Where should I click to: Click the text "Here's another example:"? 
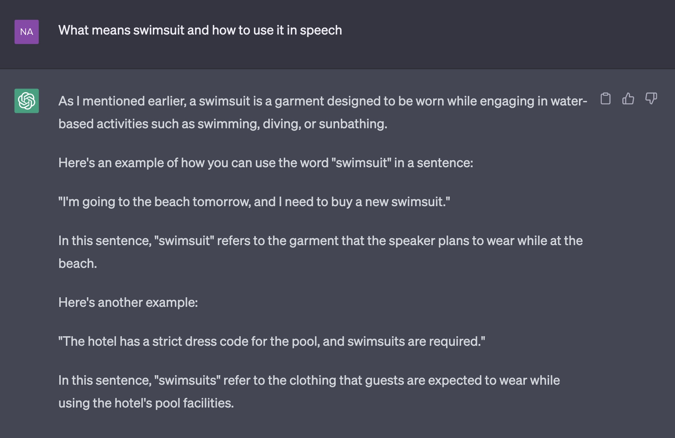pyautogui.click(x=128, y=302)
